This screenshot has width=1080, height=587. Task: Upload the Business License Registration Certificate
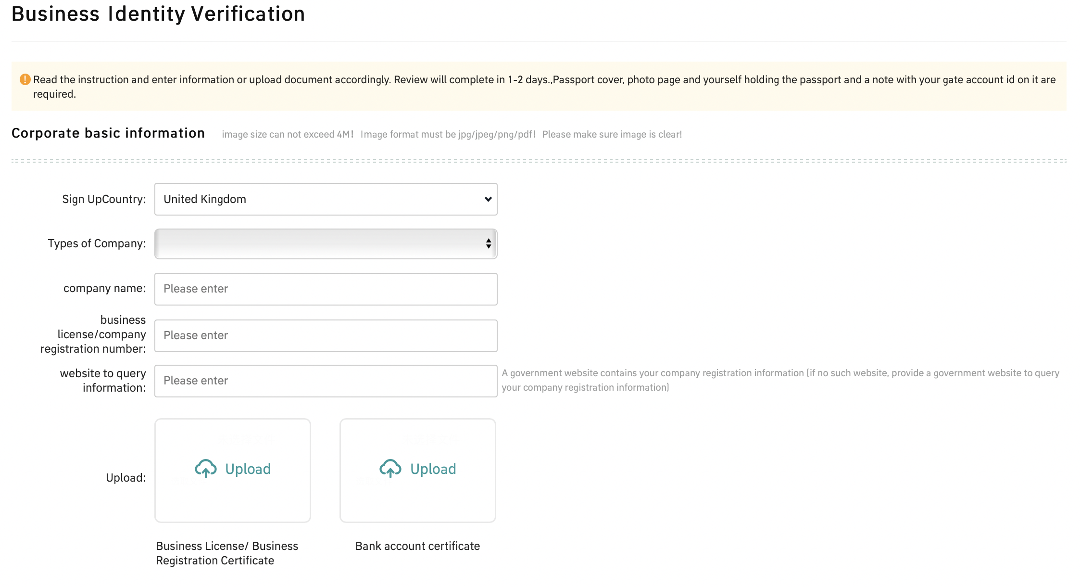(233, 470)
